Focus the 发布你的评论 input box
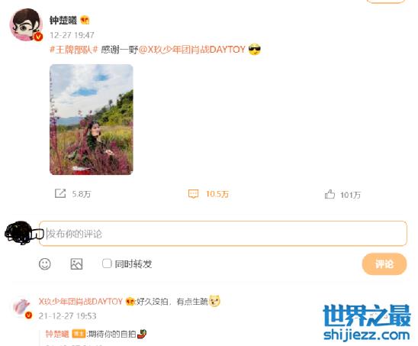This screenshot has width=418, height=346. coord(223,233)
